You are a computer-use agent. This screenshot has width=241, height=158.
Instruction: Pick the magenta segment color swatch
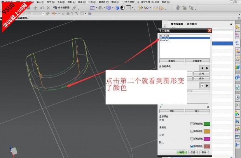207,139
